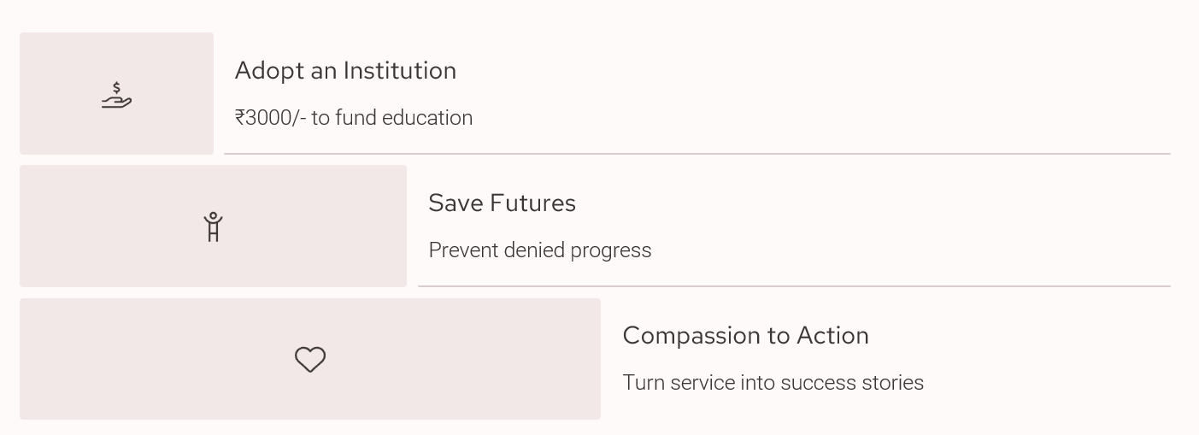Click the "Prevent denied progress" description
Image resolution: width=1199 pixels, height=435 pixels.
tap(539, 250)
